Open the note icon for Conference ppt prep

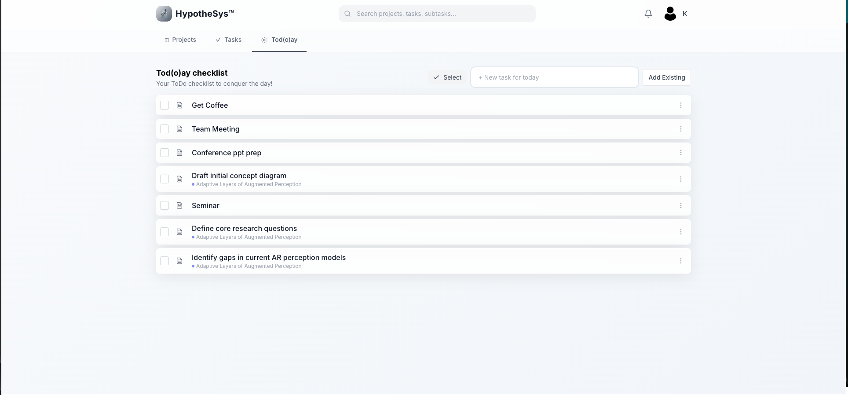(x=179, y=153)
